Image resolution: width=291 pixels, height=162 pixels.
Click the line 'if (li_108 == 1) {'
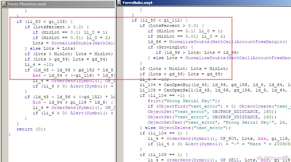click(164, 155)
